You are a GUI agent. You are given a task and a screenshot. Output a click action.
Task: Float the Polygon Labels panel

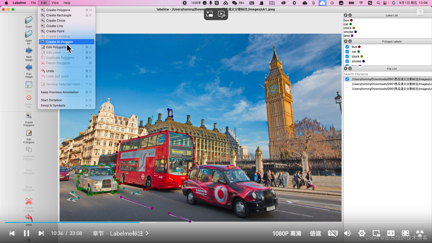click(350, 41)
